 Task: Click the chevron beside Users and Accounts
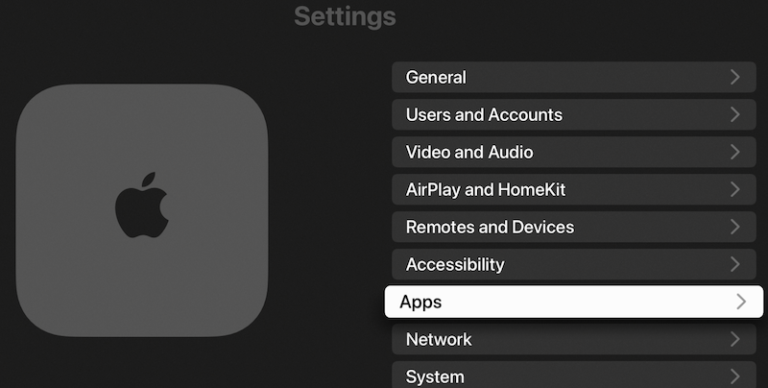click(x=734, y=114)
